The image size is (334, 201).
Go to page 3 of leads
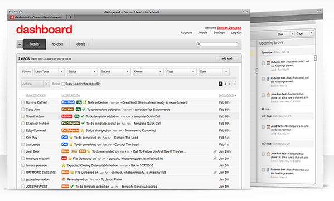(x=230, y=84)
